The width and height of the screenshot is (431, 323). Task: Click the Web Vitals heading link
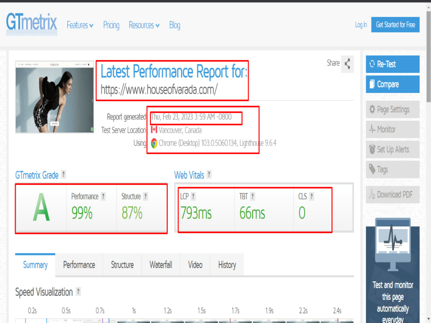click(x=189, y=175)
